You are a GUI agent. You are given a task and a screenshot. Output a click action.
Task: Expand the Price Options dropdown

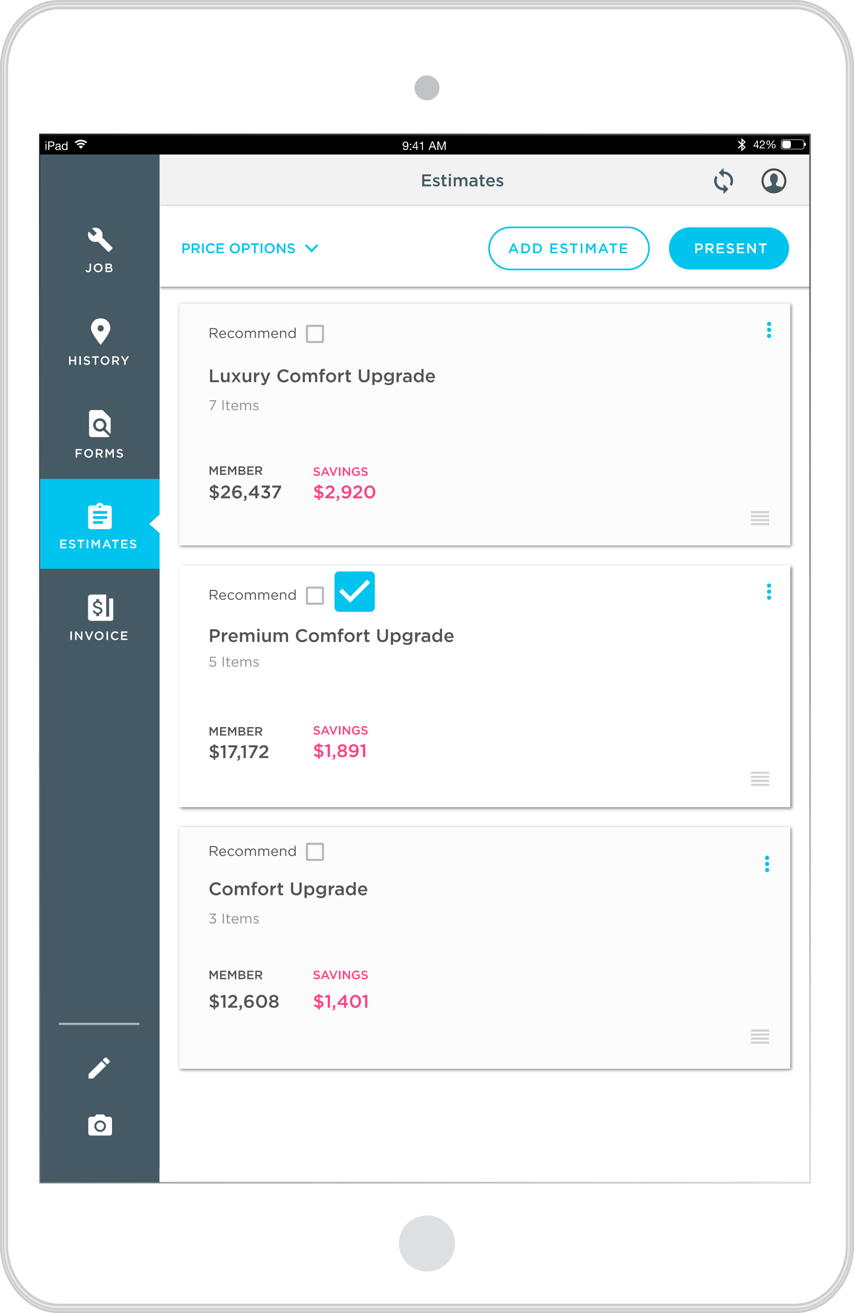pos(250,249)
